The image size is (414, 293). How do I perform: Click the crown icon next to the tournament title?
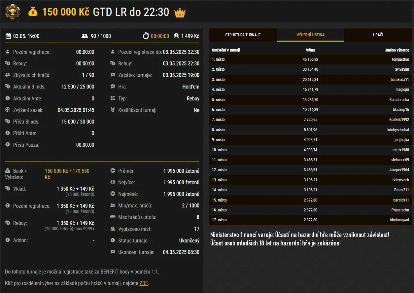coord(179,12)
